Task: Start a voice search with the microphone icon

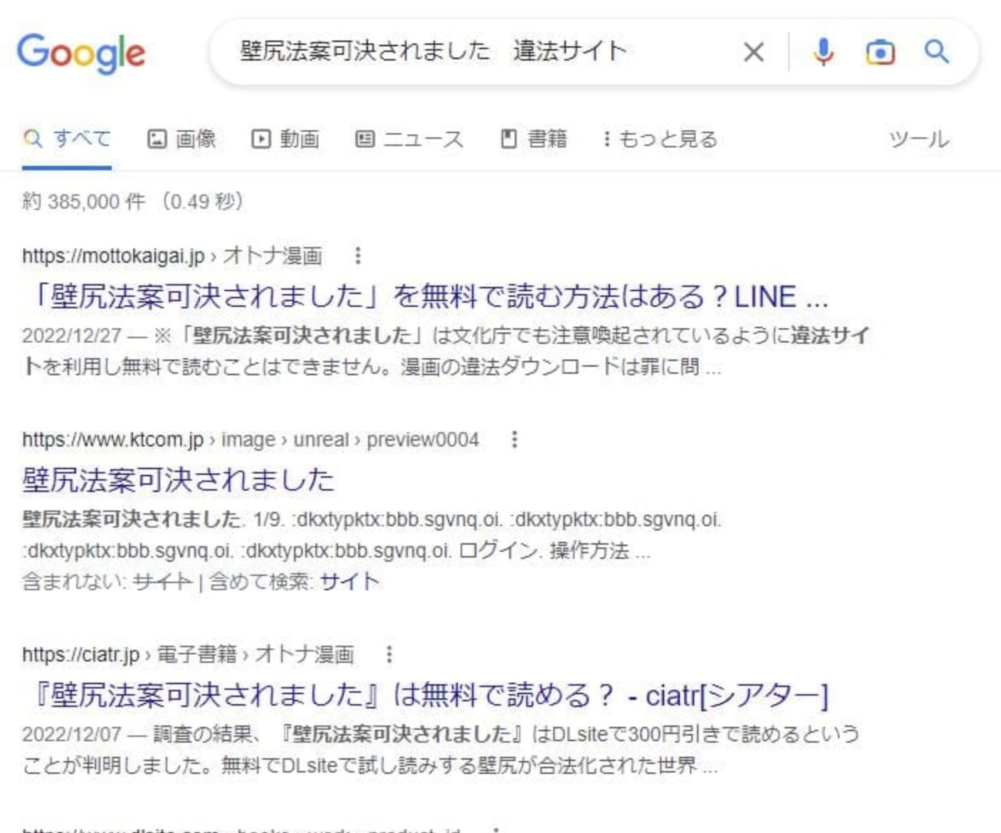Action: tap(822, 51)
